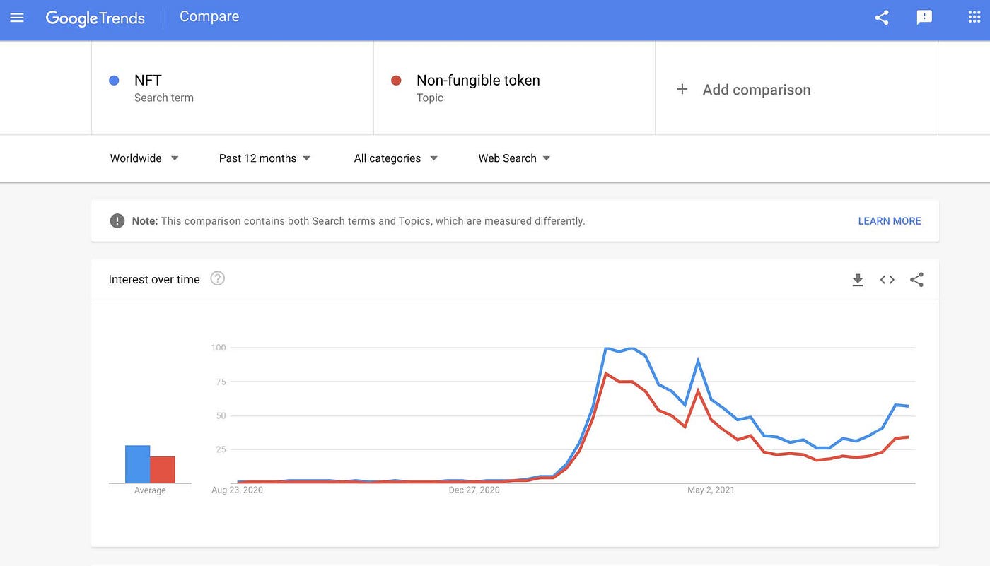This screenshot has width=990, height=566.
Task: Click the embed code icon
Action: (x=887, y=280)
